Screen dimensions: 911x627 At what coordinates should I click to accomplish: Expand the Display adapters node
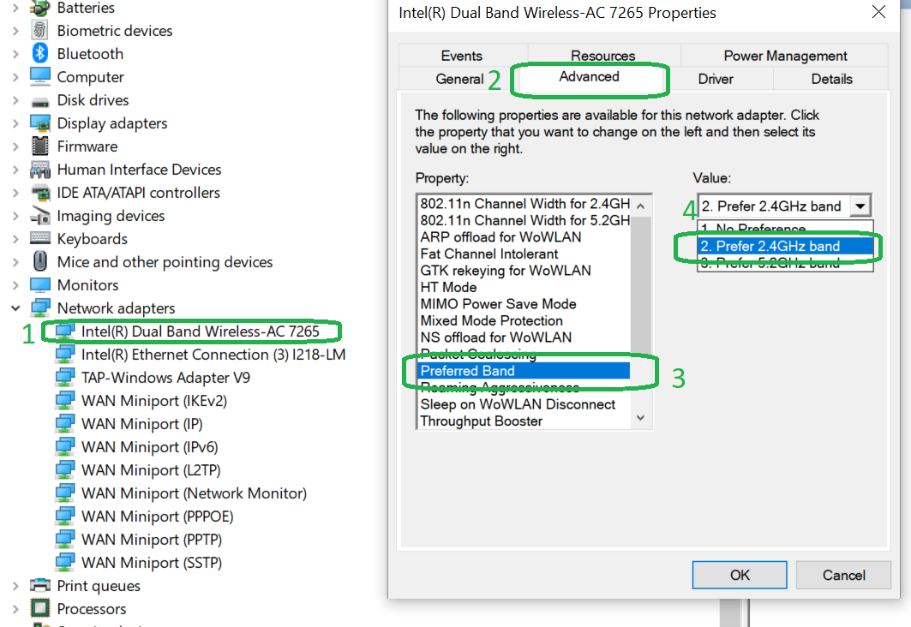(x=15, y=123)
